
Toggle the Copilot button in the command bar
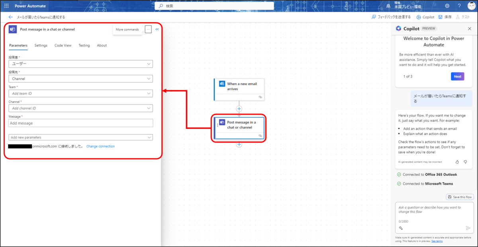tap(425, 17)
